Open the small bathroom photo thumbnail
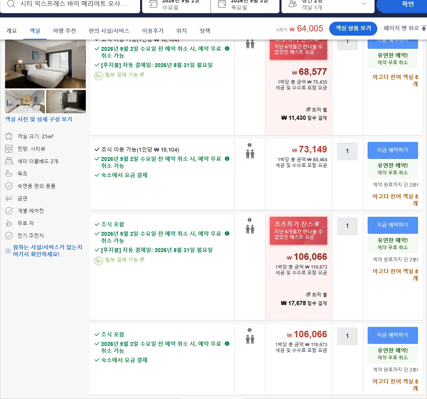The image size is (427, 399). point(66,102)
